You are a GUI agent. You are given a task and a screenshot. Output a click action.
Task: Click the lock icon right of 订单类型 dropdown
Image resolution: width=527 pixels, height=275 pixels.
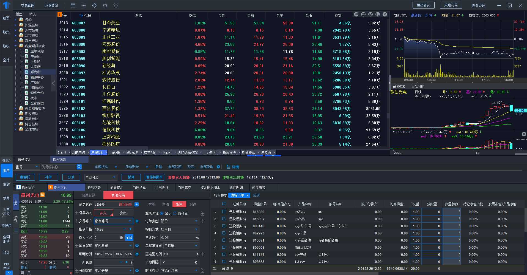(202, 221)
